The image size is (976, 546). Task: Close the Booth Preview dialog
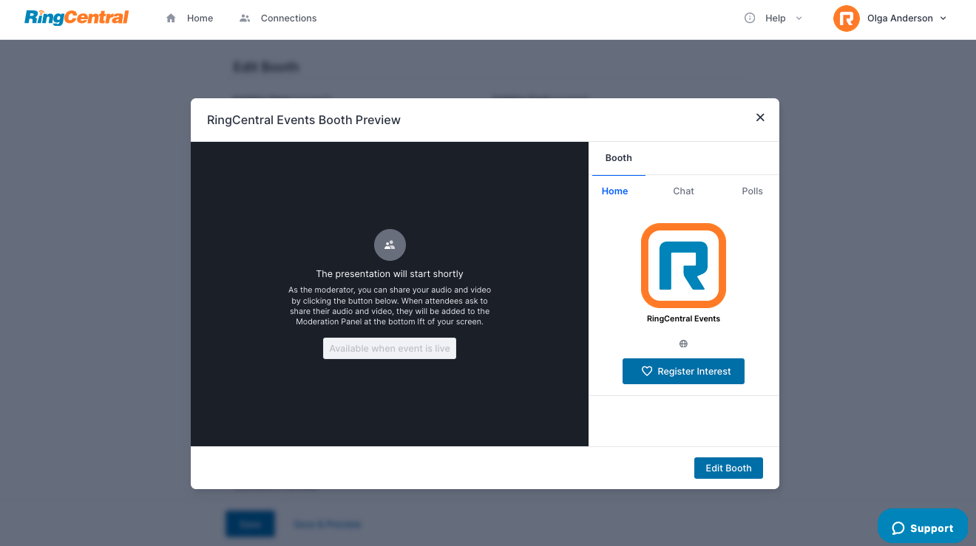(x=760, y=117)
